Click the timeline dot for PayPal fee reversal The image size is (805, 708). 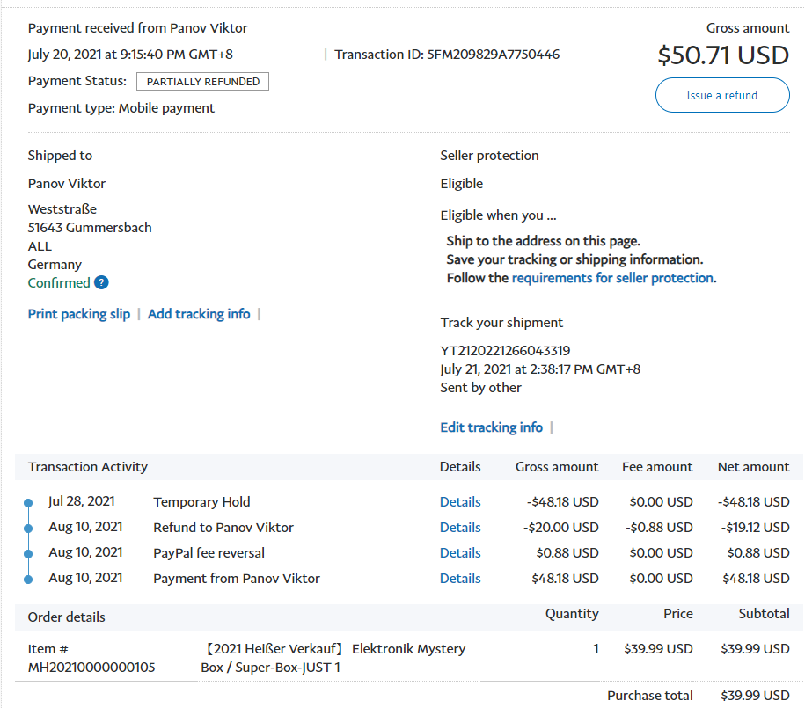28,554
